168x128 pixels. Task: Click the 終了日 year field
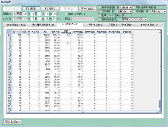point(26,19)
